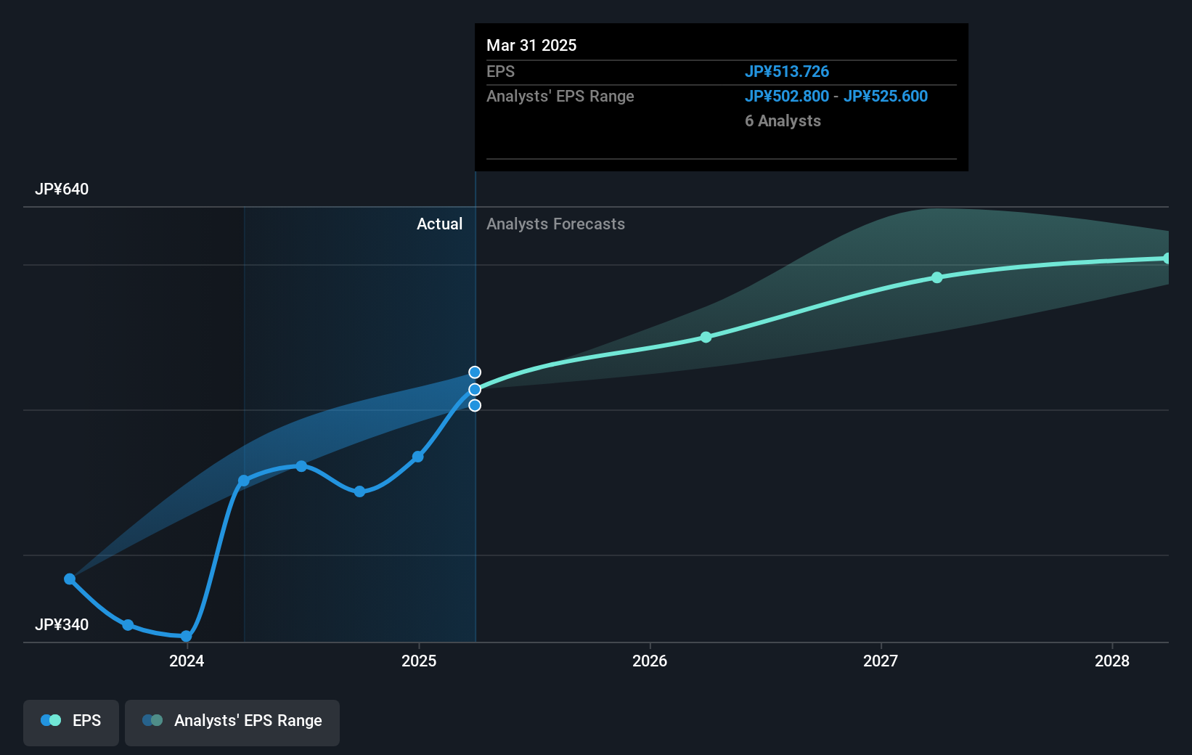Click the 2026 forecast point on the teal line
This screenshot has height=755, width=1192.
pyautogui.click(x=705, y=337)
